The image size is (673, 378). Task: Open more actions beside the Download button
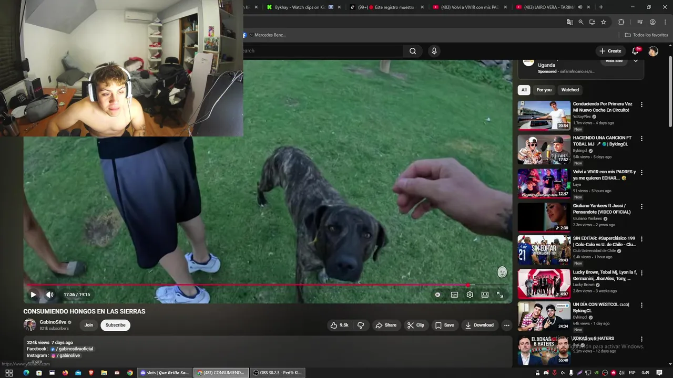pos(506,325)
